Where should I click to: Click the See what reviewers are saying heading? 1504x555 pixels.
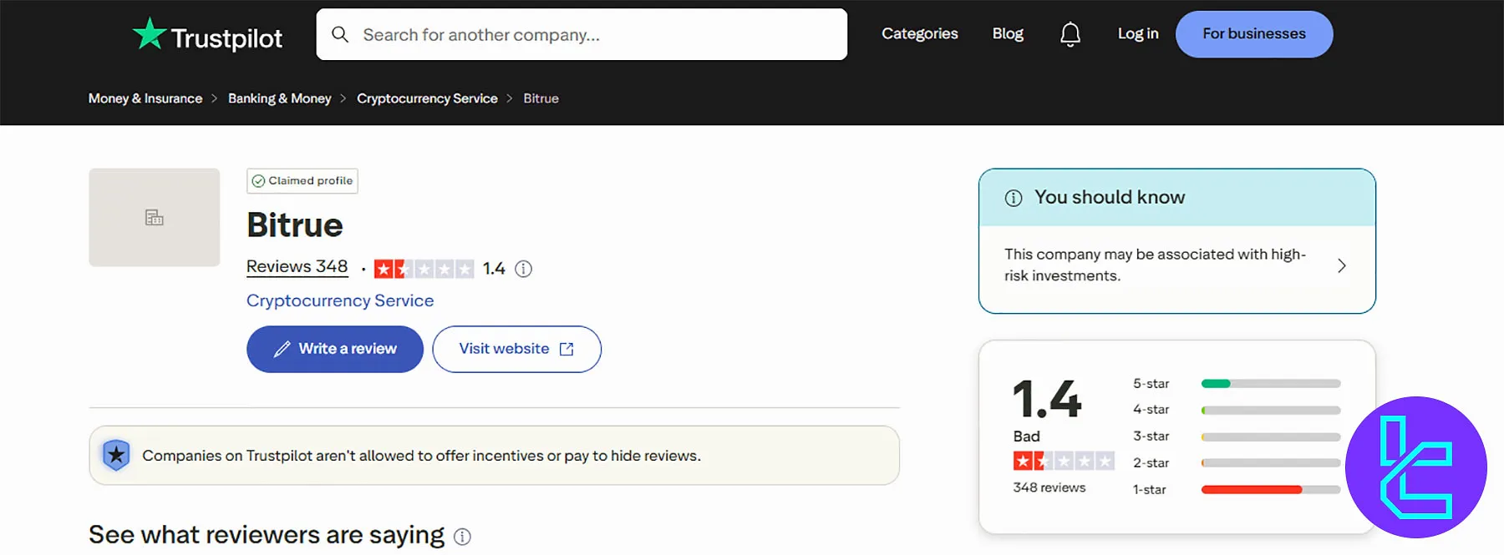267,535
